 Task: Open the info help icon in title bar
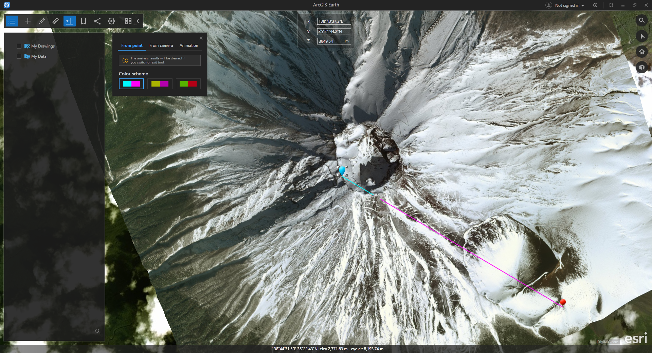pos(595,5)
